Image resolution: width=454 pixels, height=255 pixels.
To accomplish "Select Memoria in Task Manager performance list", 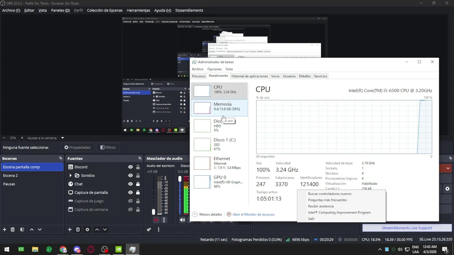I will 219,107.
